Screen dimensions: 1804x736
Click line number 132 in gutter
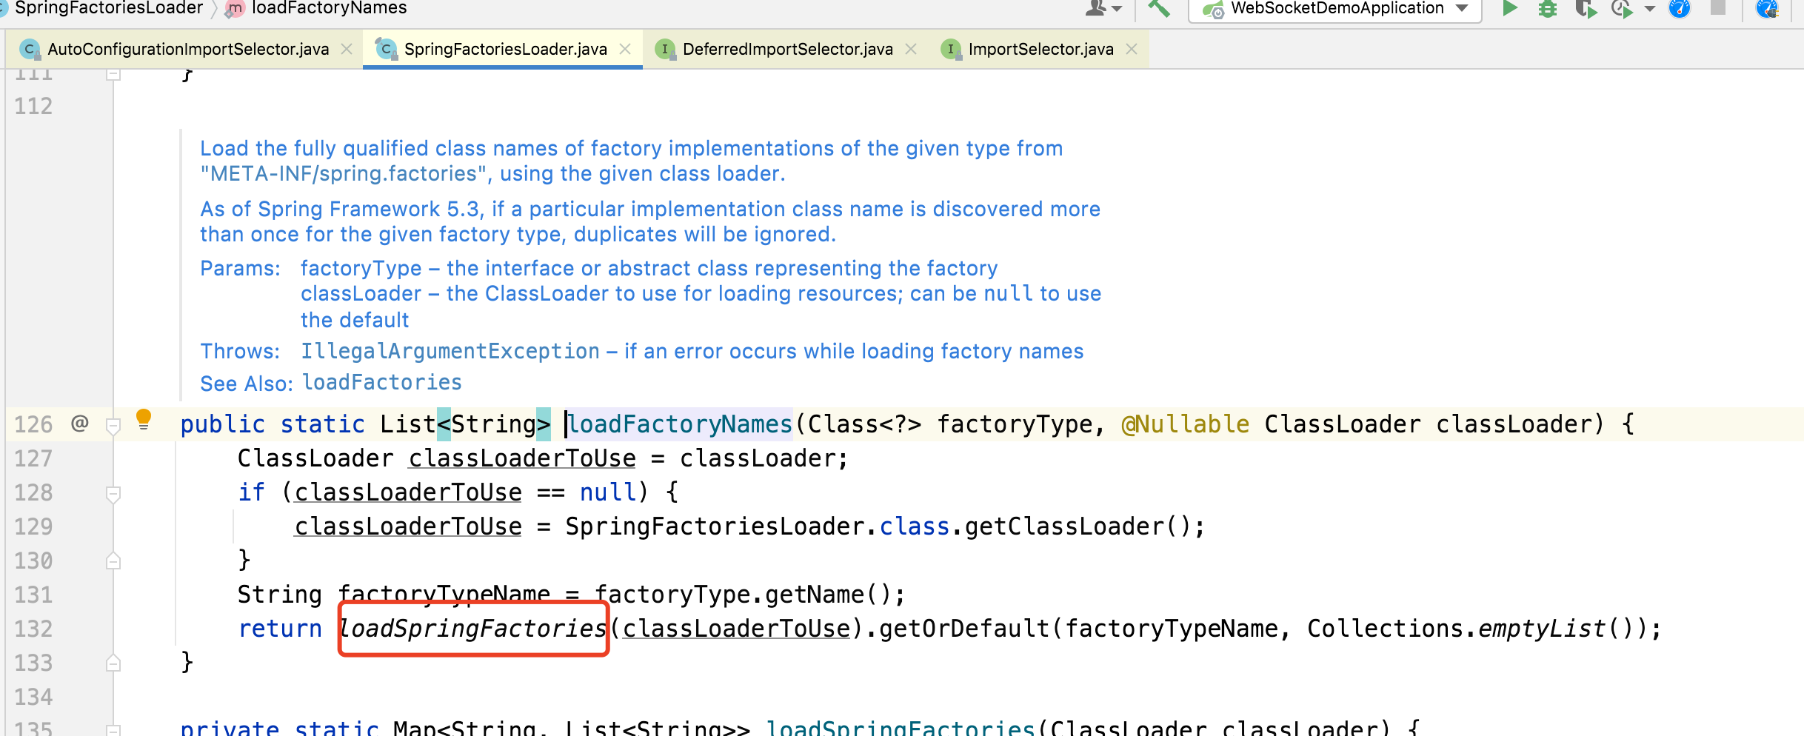(33, 629)
